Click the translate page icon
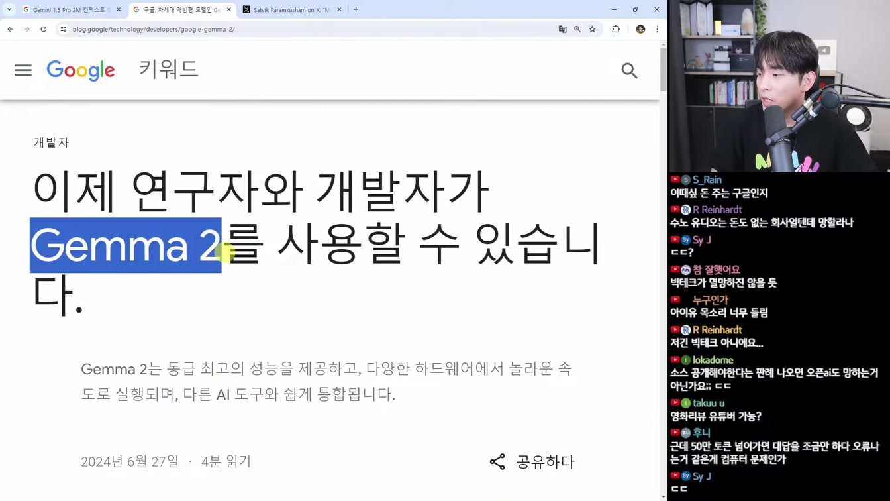 pyautogui.click(x=562, y=29)
